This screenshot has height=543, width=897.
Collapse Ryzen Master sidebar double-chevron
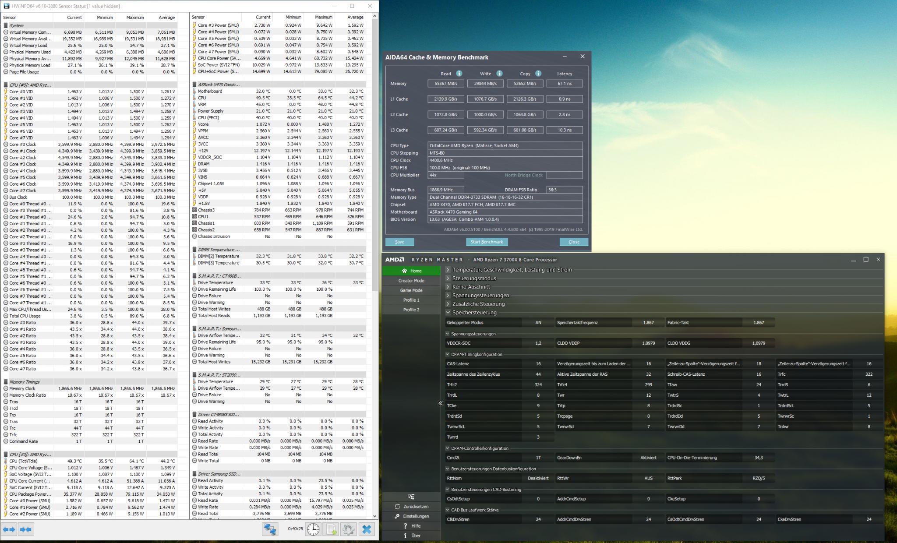pos(440,403)
